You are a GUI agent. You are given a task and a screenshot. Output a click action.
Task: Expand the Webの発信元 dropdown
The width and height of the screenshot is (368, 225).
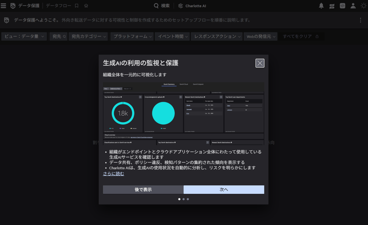click(260, 36)
